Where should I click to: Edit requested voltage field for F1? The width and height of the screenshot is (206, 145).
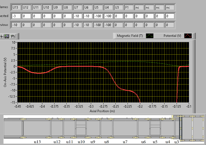tap(129, 16)
